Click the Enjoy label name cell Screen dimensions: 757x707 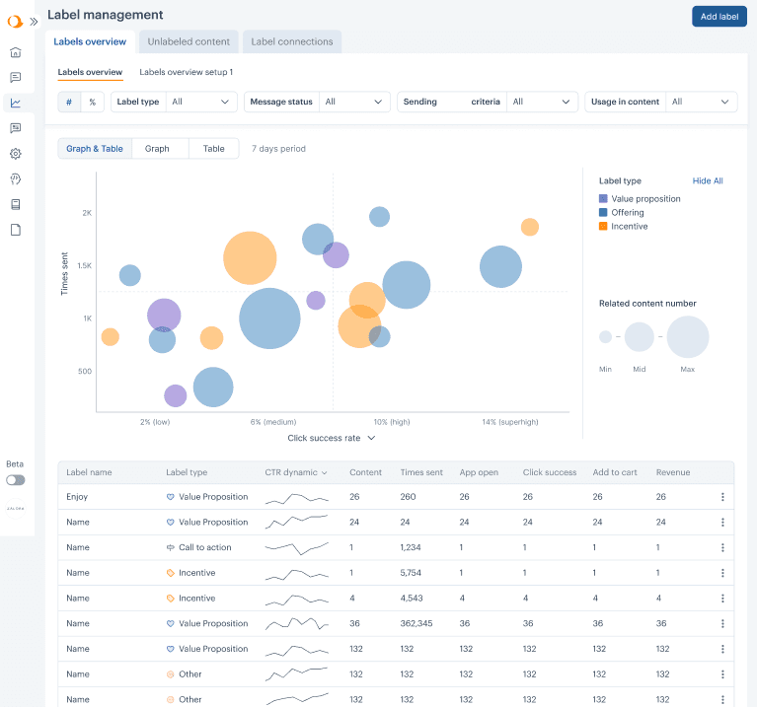77,497
